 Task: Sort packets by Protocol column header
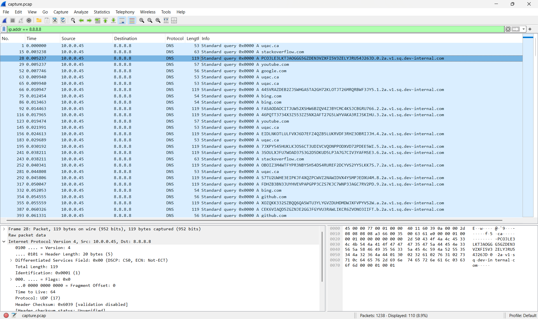175,38
